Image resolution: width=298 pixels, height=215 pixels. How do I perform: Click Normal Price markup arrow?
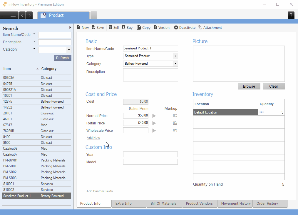click(154, 116)
